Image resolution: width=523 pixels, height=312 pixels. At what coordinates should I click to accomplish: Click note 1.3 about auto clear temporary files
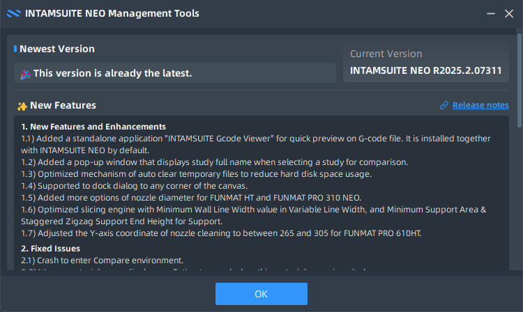tap(197, 174)
